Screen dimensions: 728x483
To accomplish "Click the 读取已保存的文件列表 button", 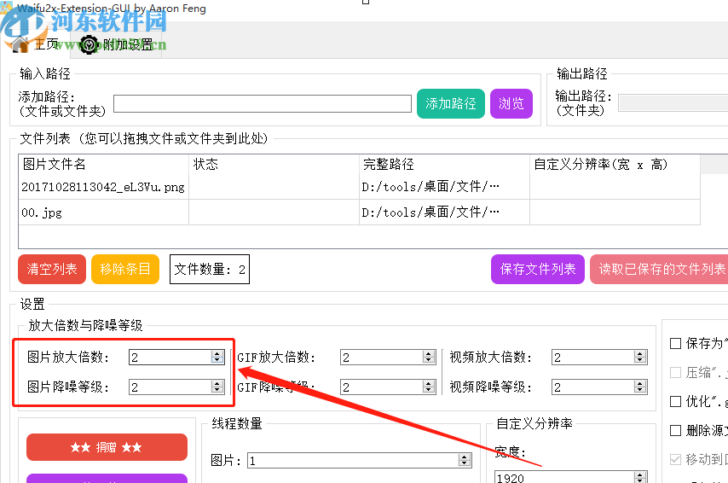I will click(x=659, y=269).
